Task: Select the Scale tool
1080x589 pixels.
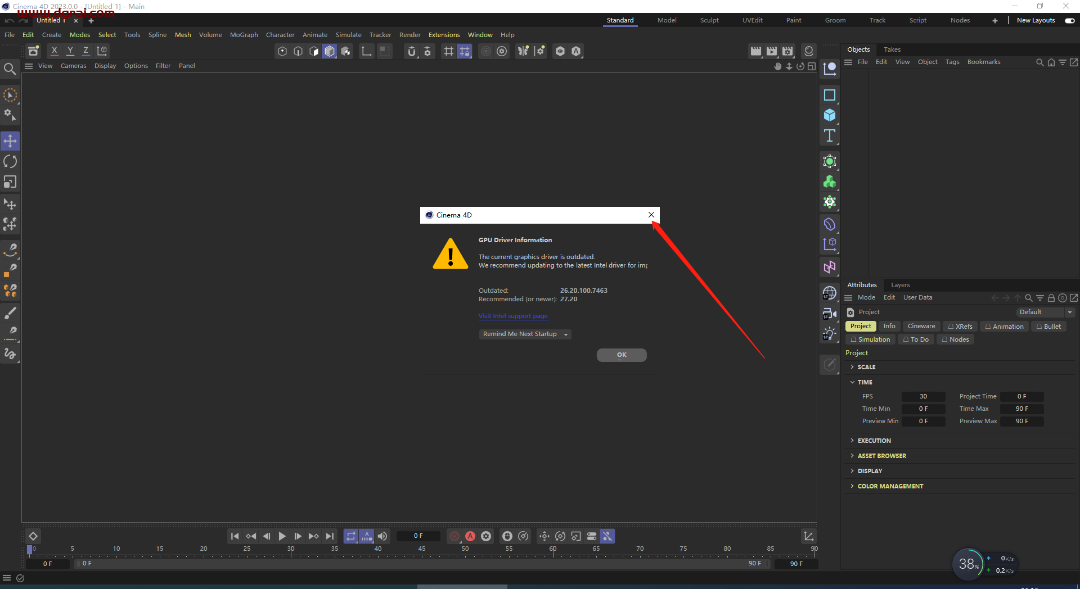Action: coord(10,182)
